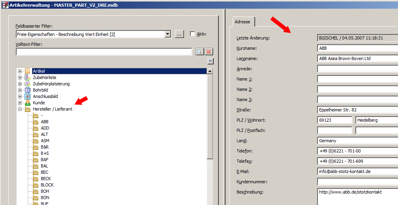
Task: Click the Zubehörplatzierung icon
Action: 27,84
